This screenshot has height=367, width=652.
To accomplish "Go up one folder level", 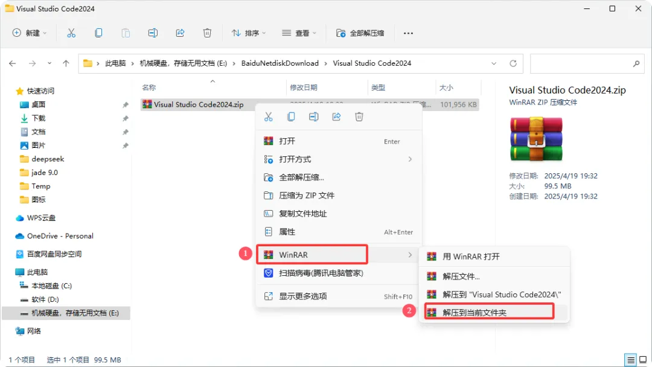I will (66, 63).
